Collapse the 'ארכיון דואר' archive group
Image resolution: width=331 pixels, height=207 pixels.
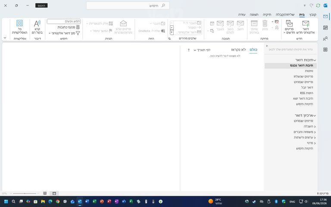click(315, 116)
